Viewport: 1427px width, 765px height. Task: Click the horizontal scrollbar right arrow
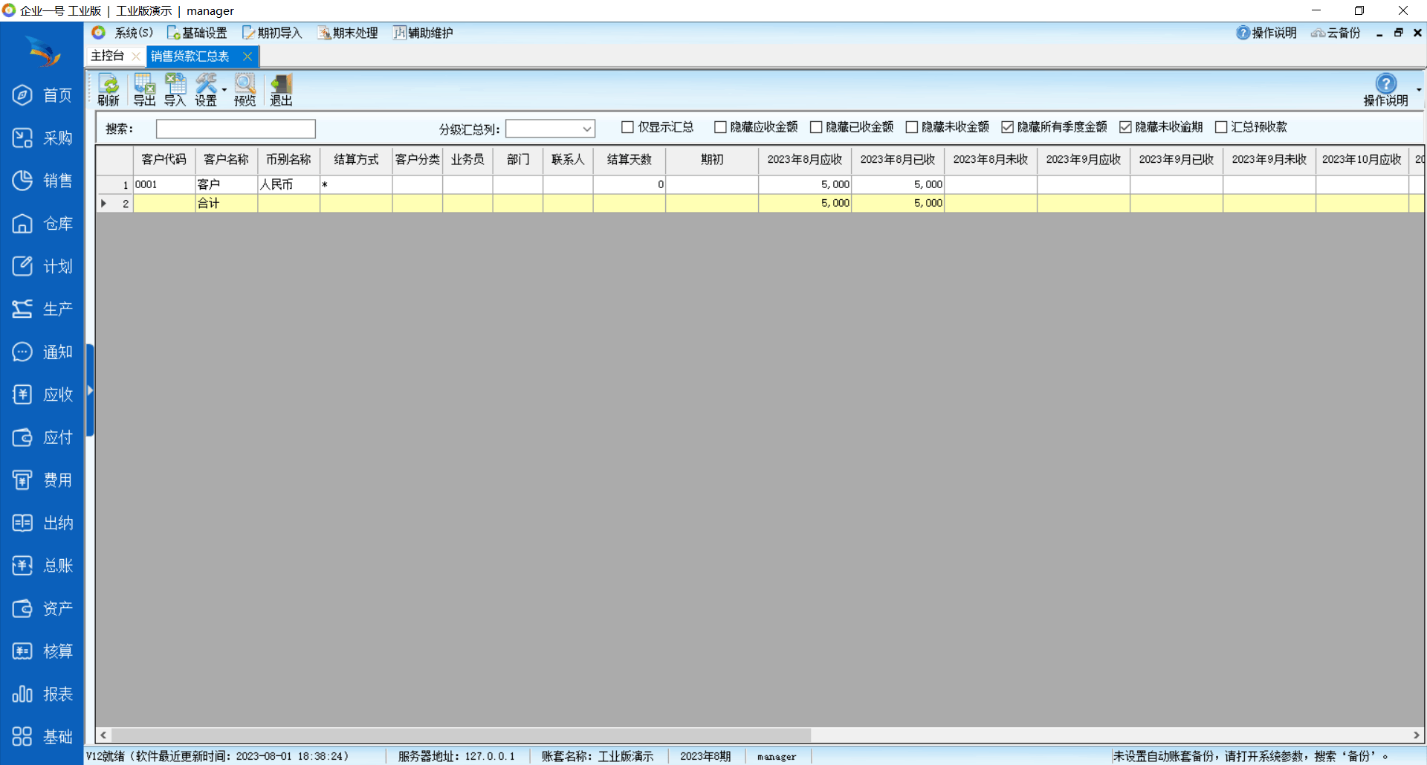click(1417, 735)
